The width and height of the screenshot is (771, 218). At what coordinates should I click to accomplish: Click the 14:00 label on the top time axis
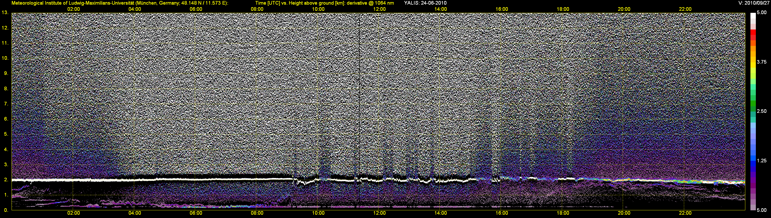point(440,9)
